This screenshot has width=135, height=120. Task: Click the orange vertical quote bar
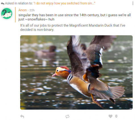click(x=15, y=15)
